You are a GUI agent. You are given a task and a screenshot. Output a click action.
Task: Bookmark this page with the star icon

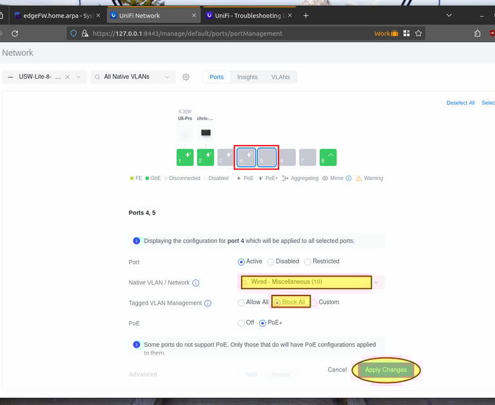coord(418,33)
